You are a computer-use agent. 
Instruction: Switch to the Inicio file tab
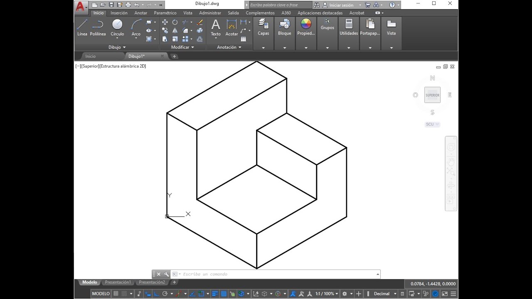(90, 56)
